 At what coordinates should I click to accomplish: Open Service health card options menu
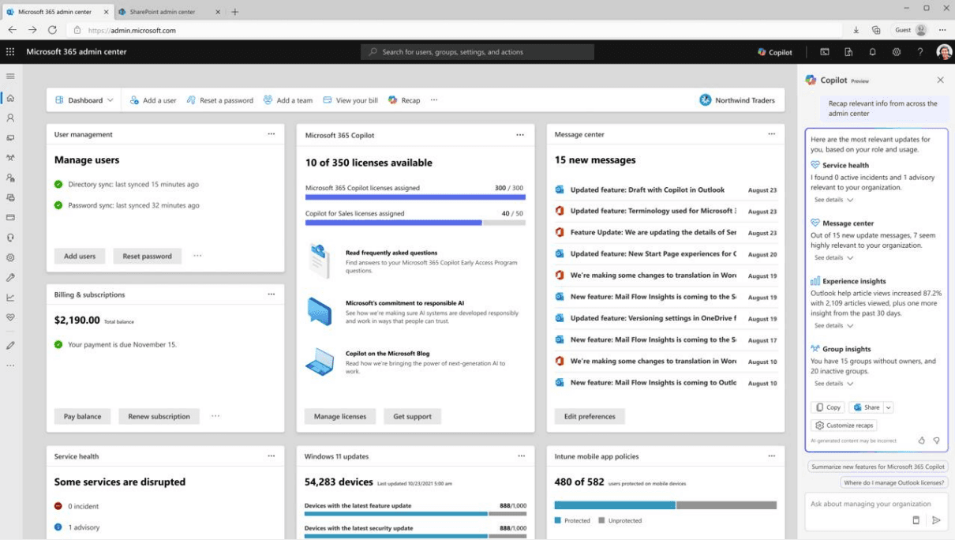coord(272,456)
